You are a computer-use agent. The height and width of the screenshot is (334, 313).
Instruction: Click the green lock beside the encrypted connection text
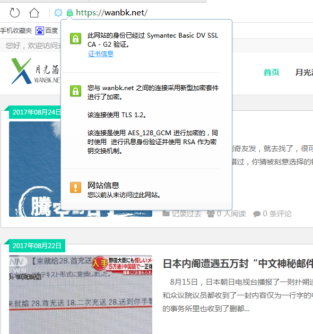pyautogui.click(x=76, y=91)
